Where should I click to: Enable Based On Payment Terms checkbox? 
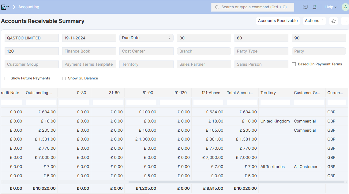pyautogui.click(x=294, y=64)
